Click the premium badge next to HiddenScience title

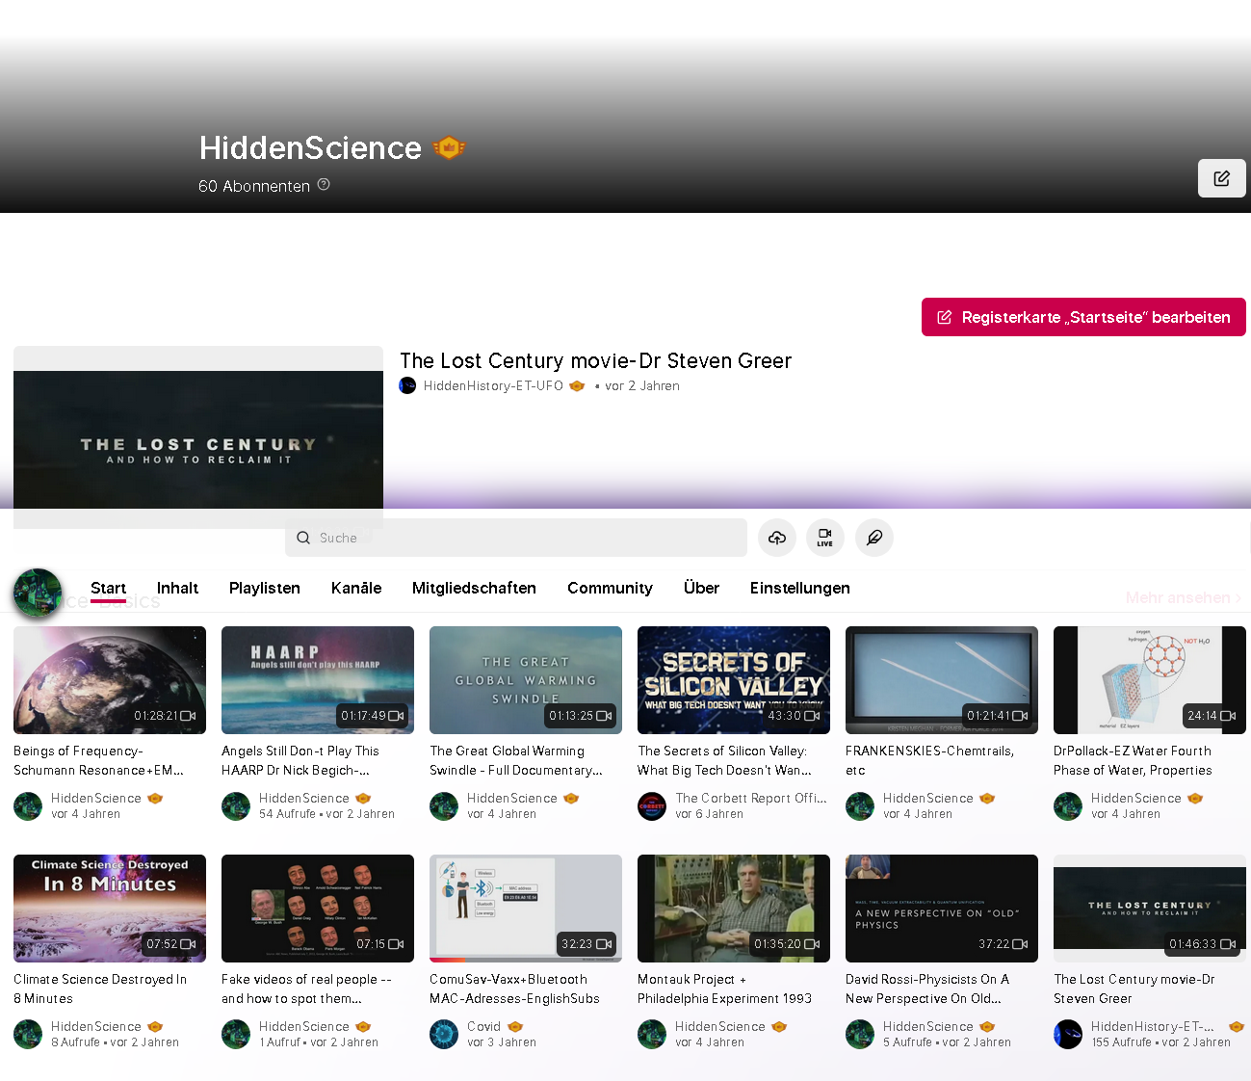pyautogui.click(x=449, y=147)
